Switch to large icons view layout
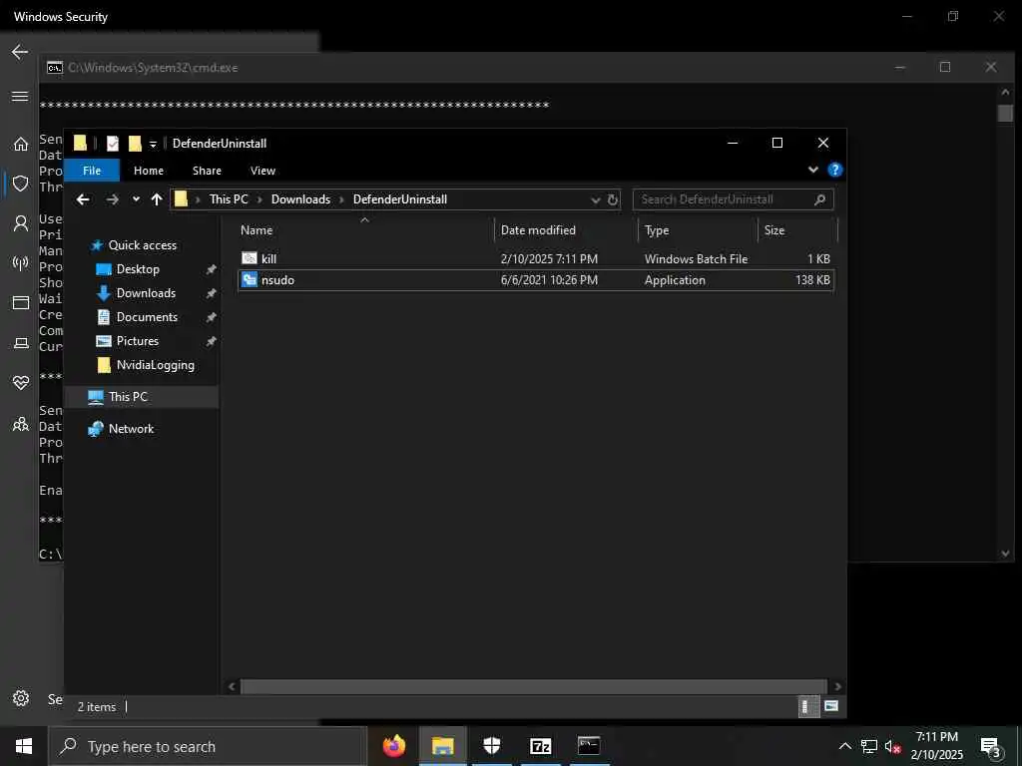Image resolution: width=1022 pixels, height=766 pixels. [831, 706]
